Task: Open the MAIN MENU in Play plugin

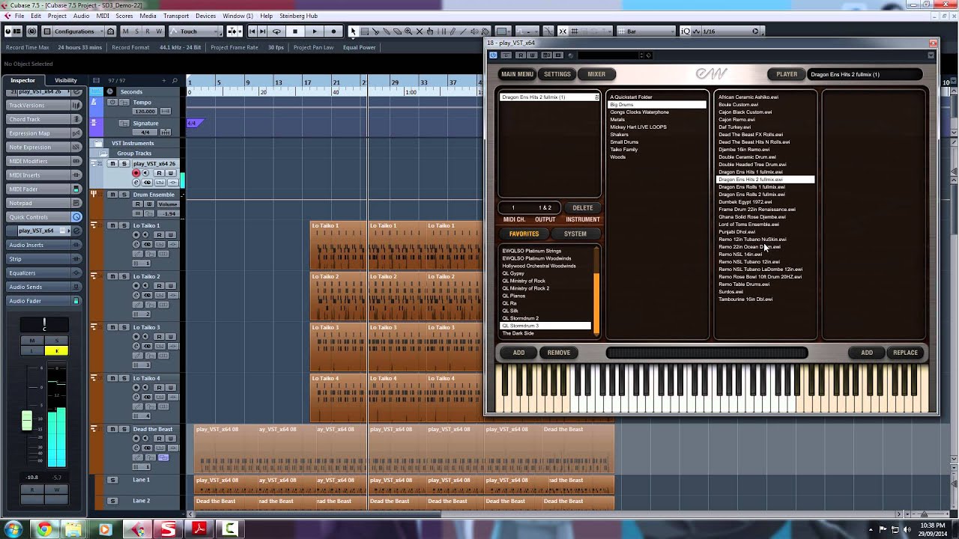Action: 518,74
